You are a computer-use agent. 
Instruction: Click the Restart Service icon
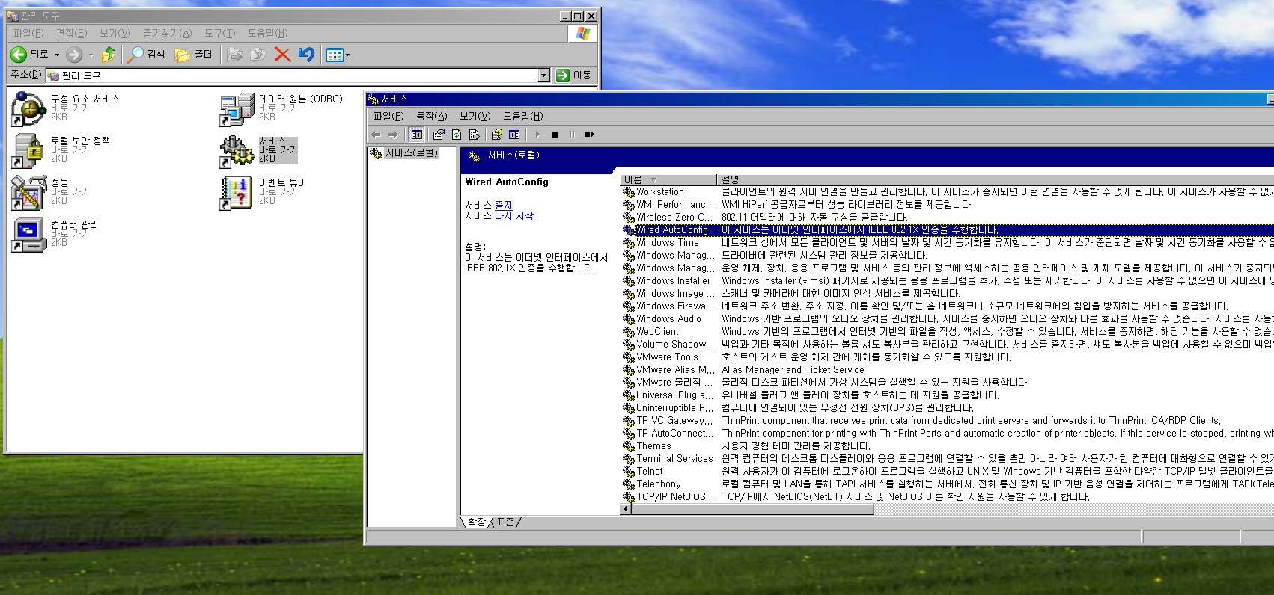coord(589,135)
